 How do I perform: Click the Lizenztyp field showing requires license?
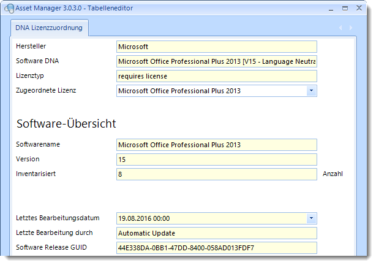coord(217,76)
